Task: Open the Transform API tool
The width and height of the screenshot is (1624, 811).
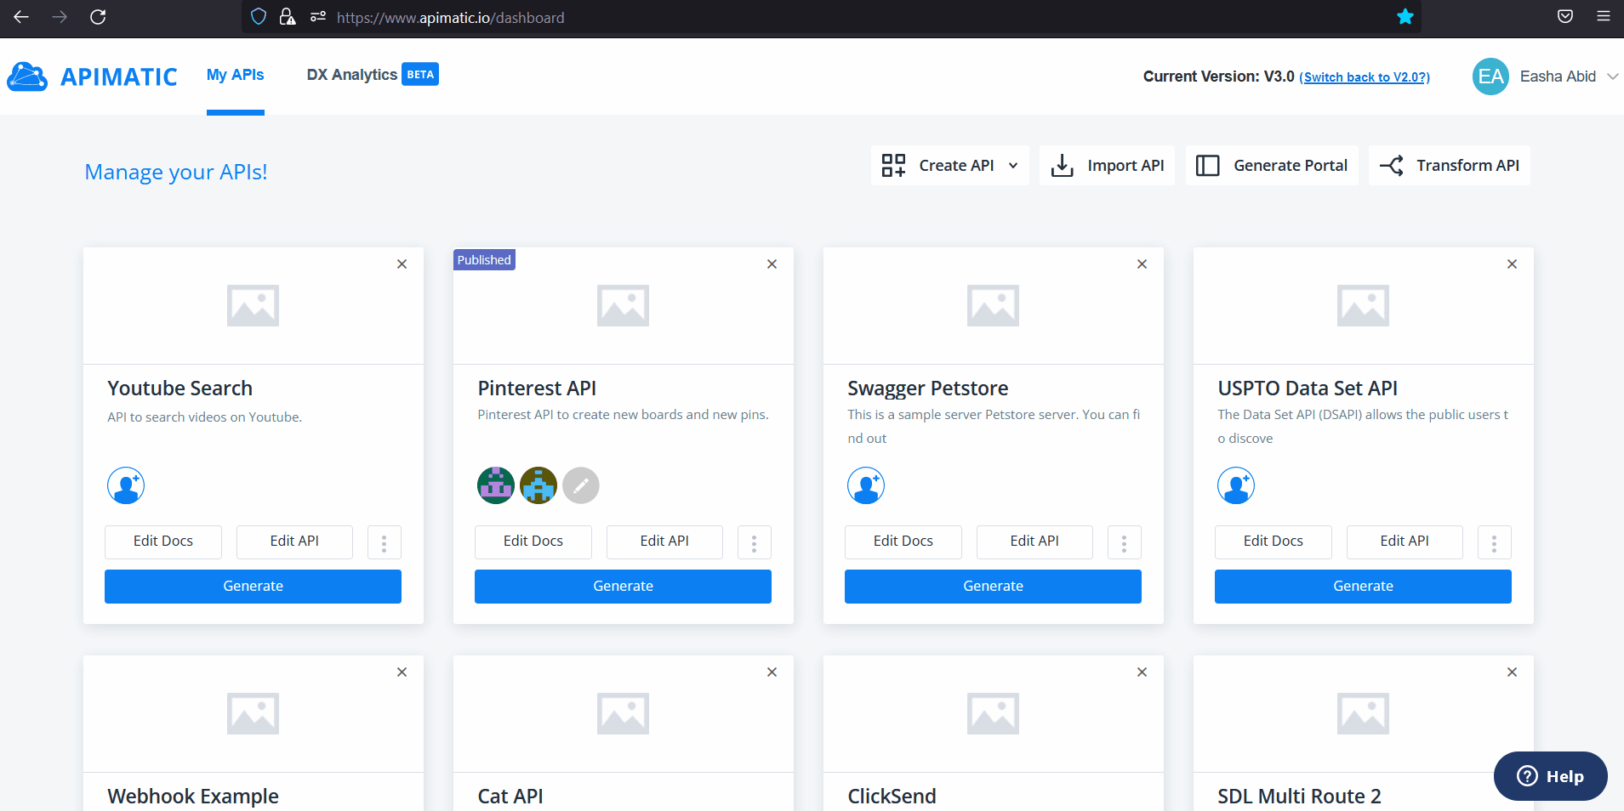Action: [1448, 165]
